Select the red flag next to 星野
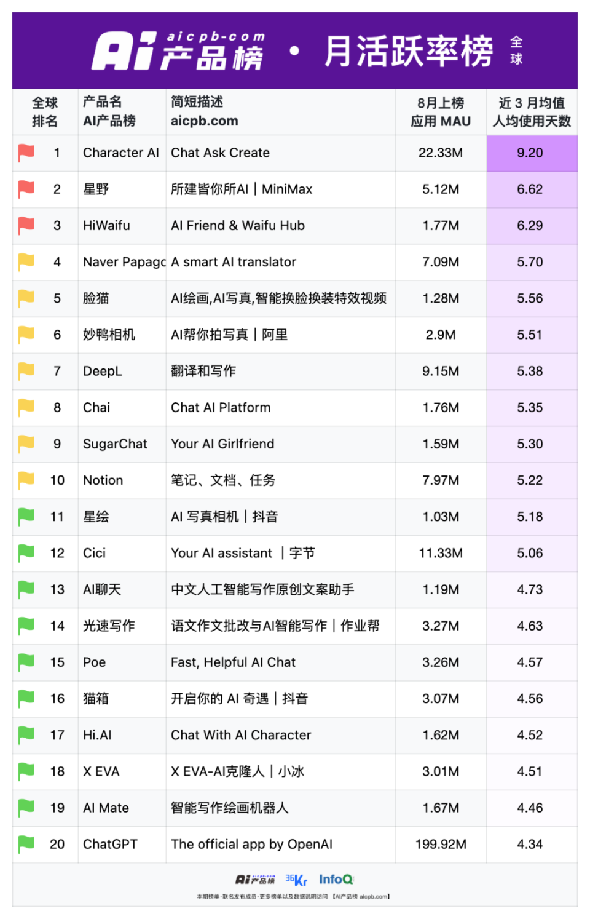The image size is (590, 919). (x=25, y=189)
